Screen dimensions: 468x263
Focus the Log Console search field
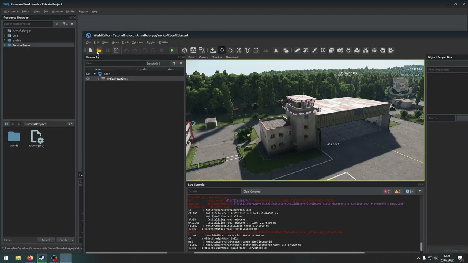tap(214, 191)
